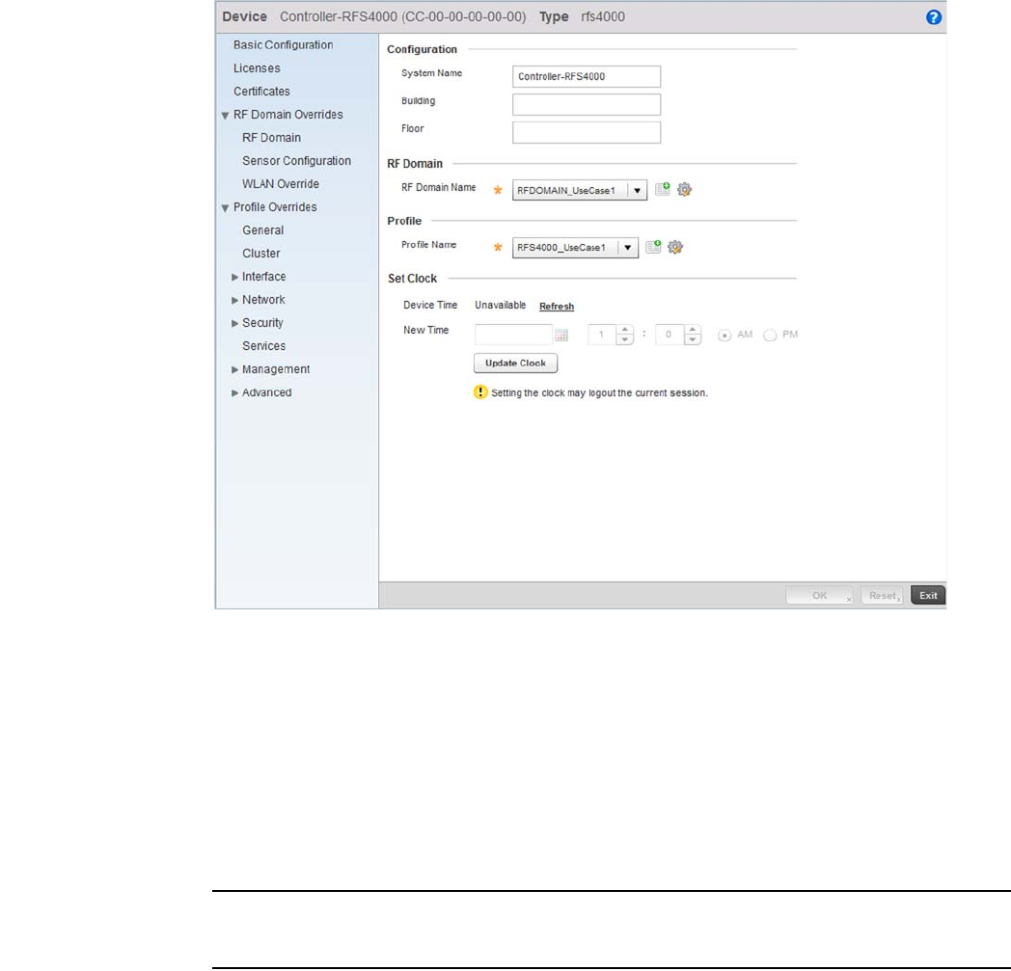
Task: Click the Floor input field
Action: [587, 132]
